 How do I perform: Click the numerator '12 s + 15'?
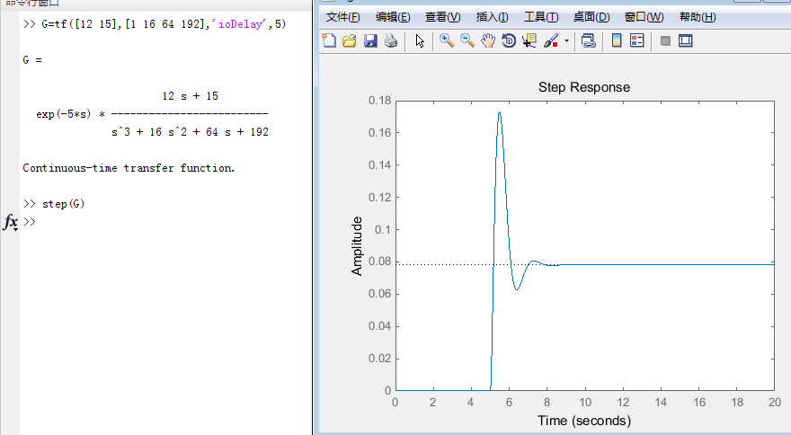point(191,96)
